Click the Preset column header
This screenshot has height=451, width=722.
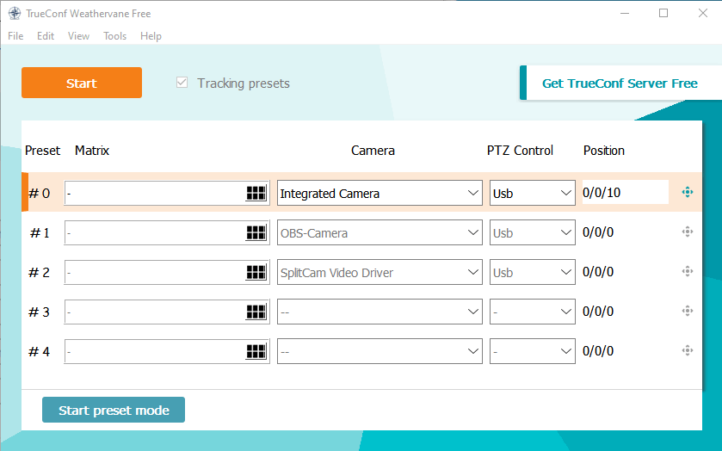[42, 151]
